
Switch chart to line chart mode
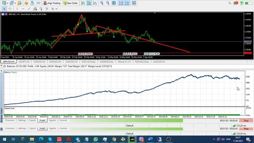[x=95, y=3]
